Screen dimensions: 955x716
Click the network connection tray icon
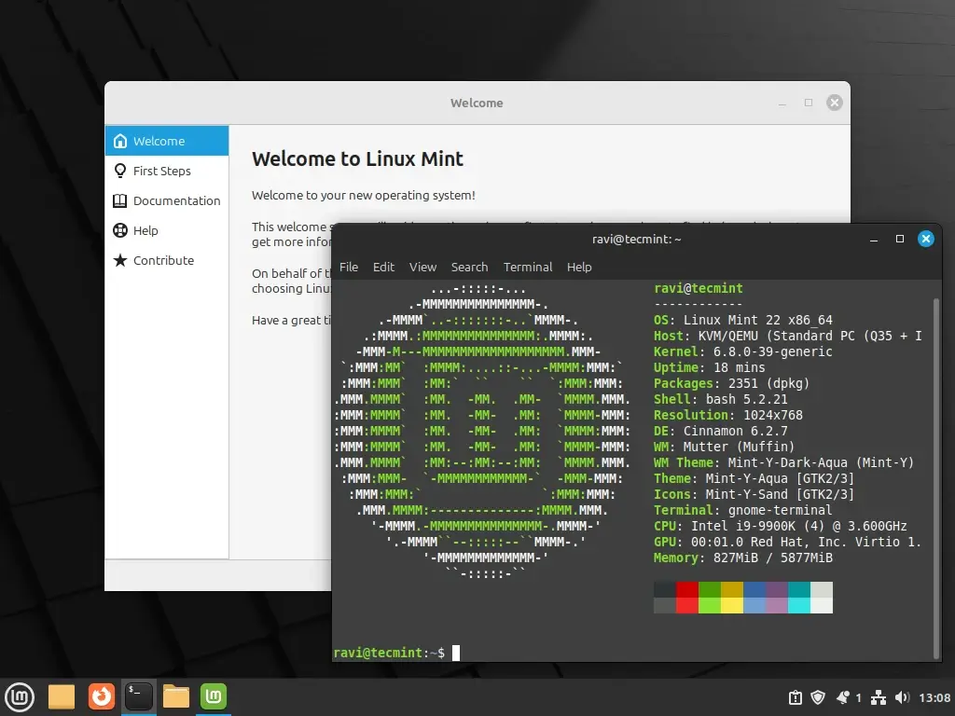[878, 697]
